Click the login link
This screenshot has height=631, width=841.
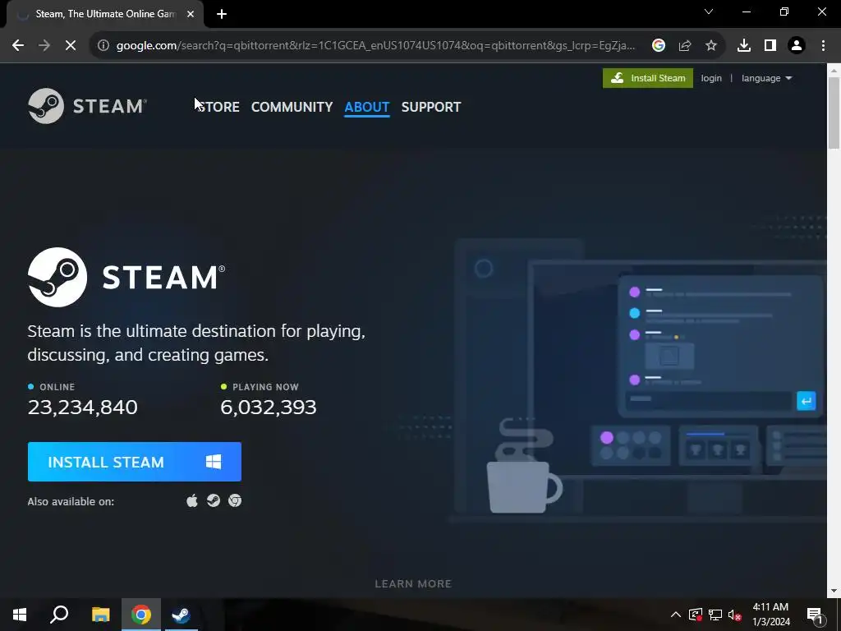(711, 78)
